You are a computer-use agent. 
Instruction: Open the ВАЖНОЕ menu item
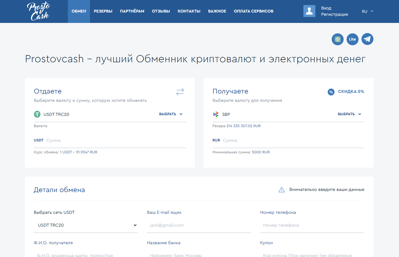click(217, 11)
